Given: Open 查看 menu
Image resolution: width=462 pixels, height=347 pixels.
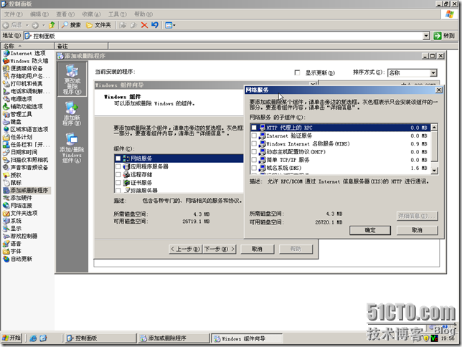Looking at the screenshot, I should coord(65,14).
